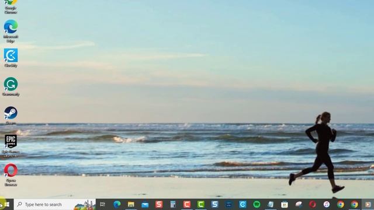This screenshot has width=374, height=210.
Task: Open Clockify from the taskbar
Action: [x=243, y=205]
